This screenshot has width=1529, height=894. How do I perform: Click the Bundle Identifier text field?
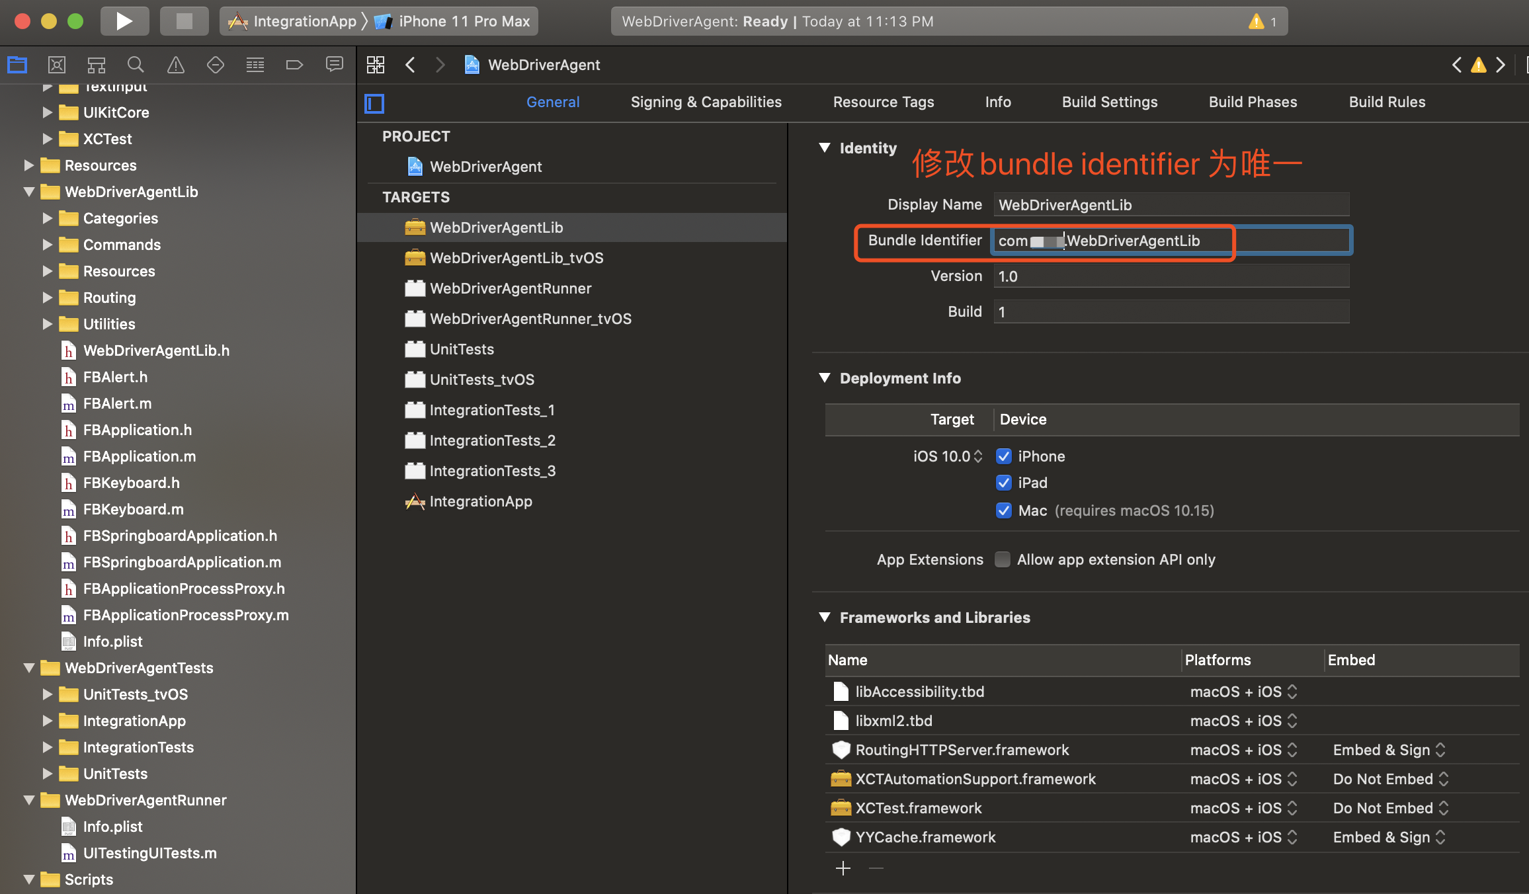point(1171,241)
